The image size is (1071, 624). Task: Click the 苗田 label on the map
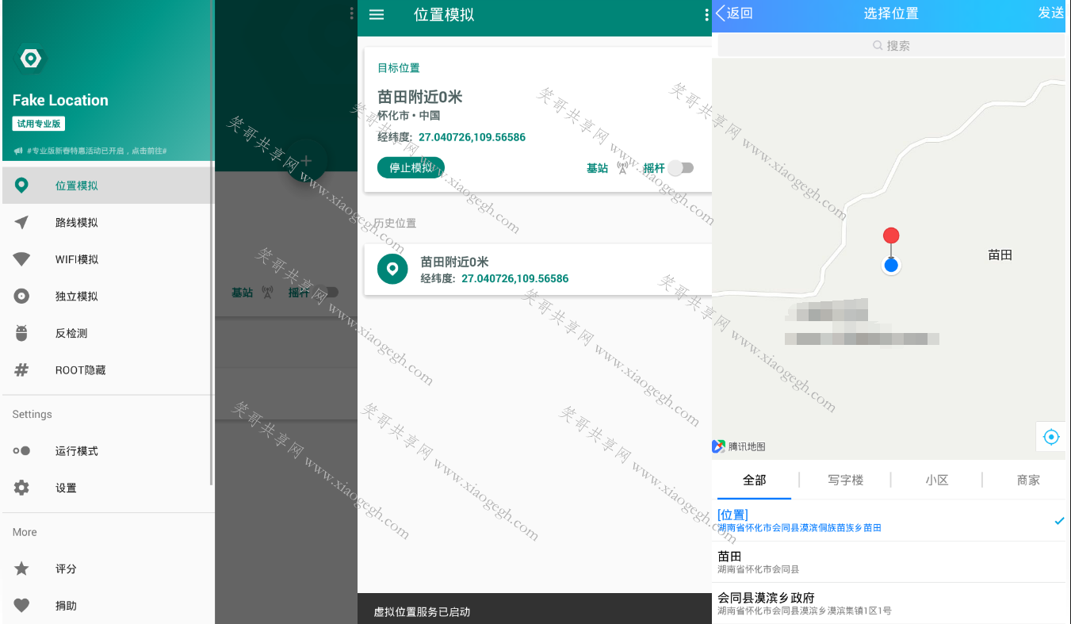pyautogui.click(x=1000, y=255)
